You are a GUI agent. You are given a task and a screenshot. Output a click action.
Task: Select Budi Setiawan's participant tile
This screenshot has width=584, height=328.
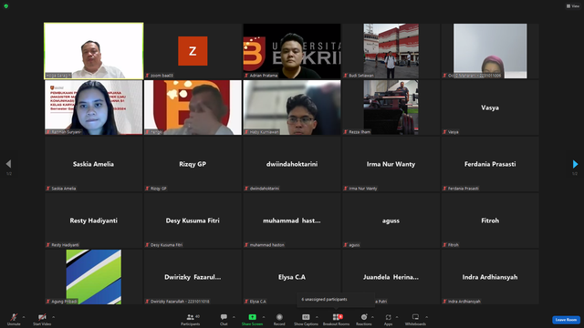click(x=391, y=51)
